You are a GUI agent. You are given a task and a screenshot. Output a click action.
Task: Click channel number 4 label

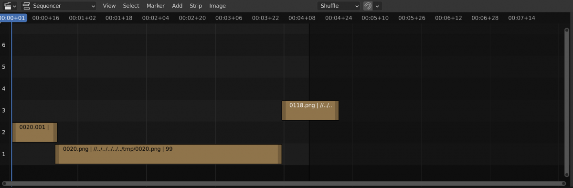4,88
